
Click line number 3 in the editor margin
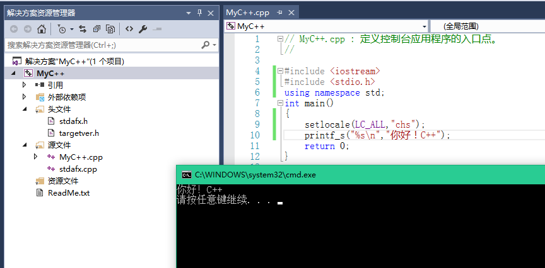257,60
